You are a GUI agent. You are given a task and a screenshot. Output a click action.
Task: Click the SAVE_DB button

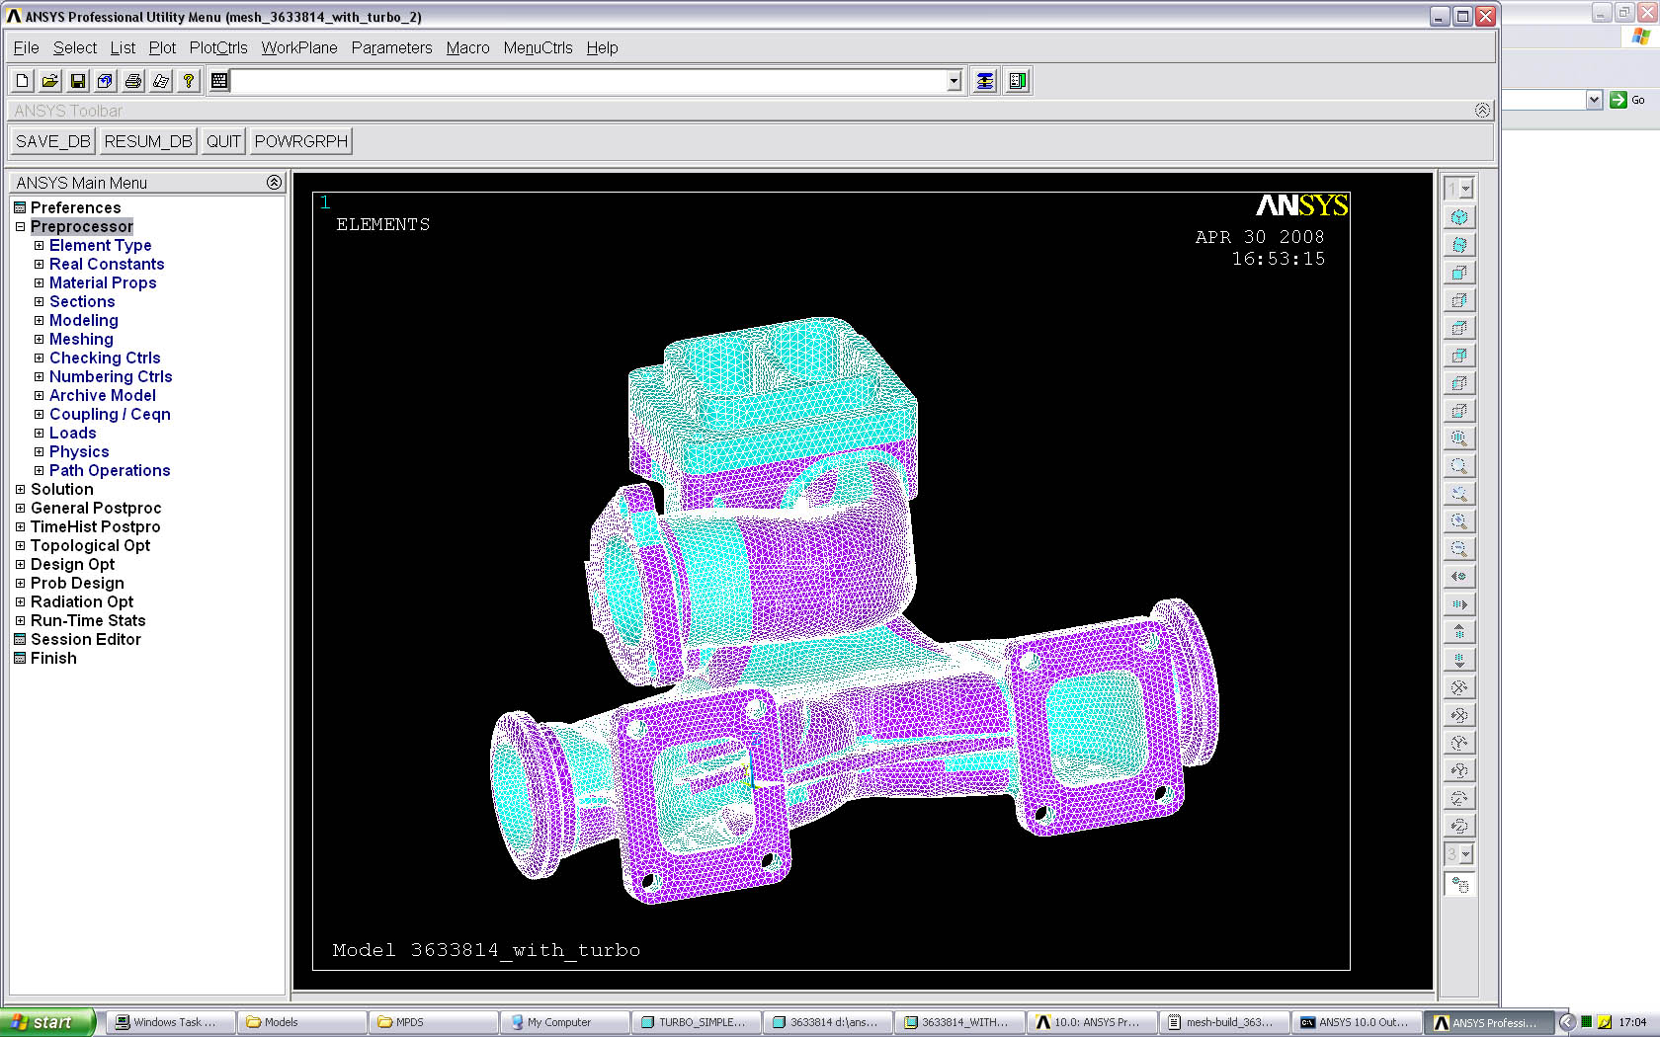pos(53,141)
